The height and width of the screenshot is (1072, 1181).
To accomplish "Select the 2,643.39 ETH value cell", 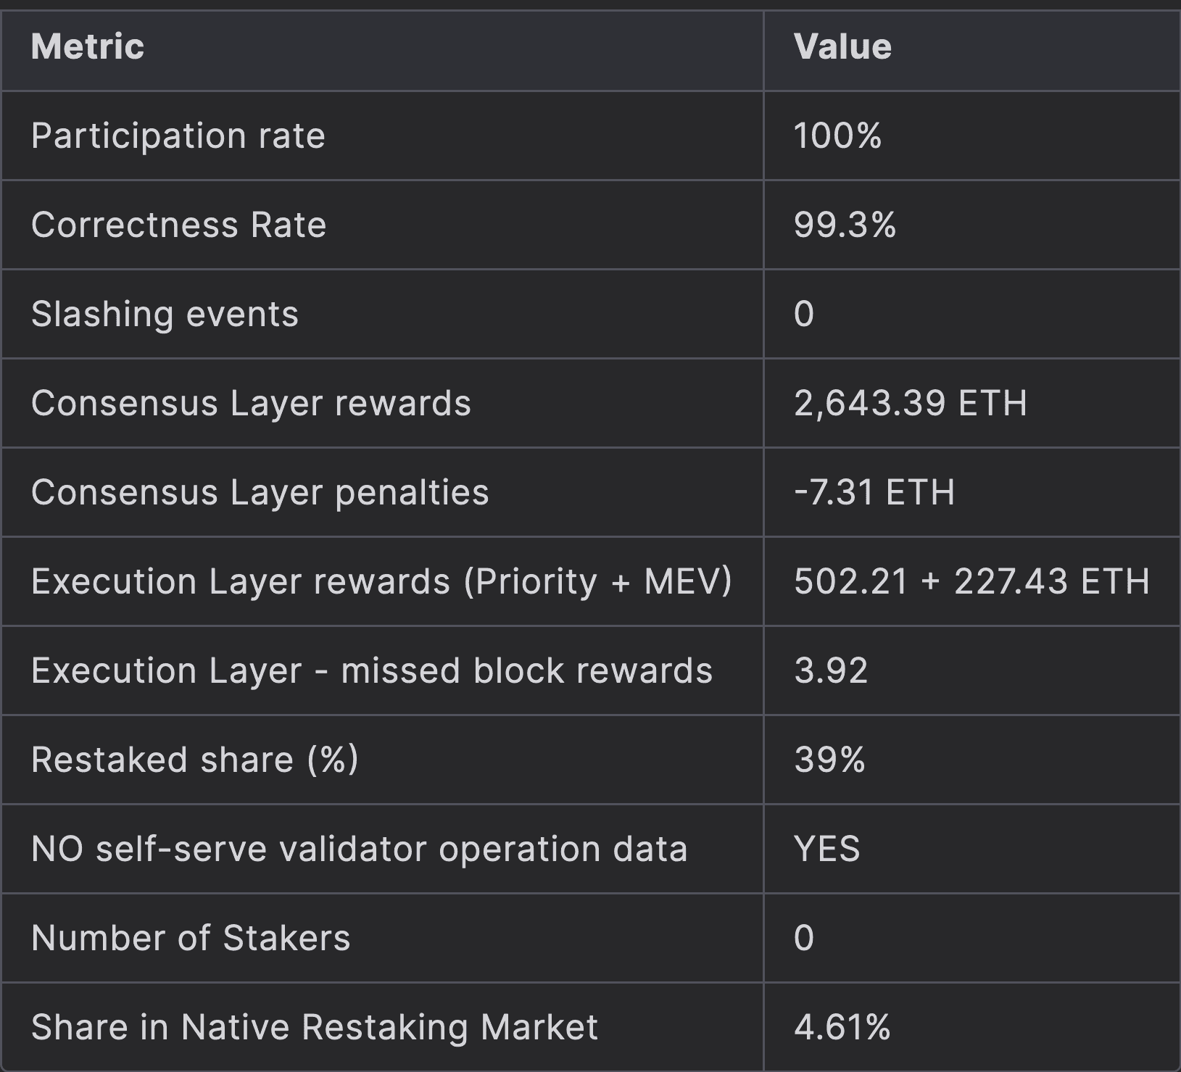I will 911,404.
